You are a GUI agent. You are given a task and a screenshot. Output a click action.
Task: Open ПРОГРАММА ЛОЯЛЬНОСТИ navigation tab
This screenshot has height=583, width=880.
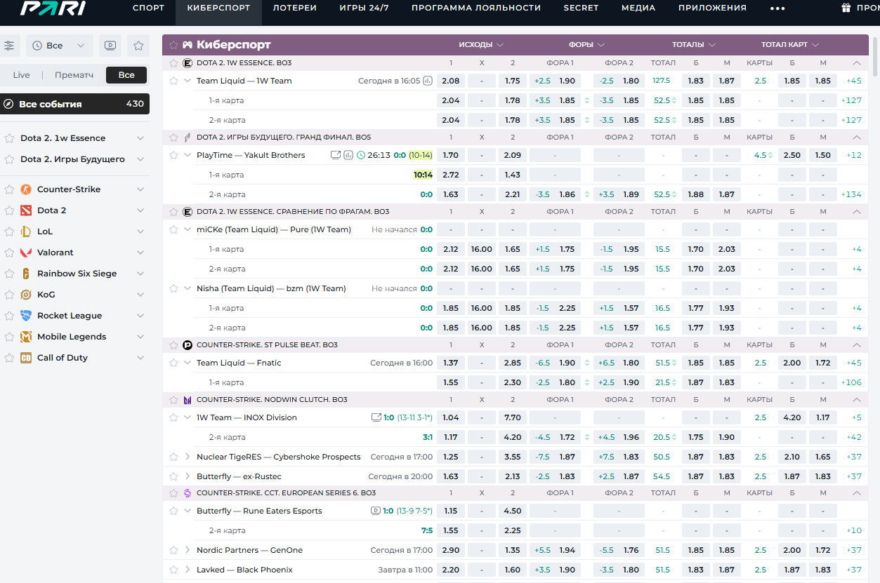[476, 8]
